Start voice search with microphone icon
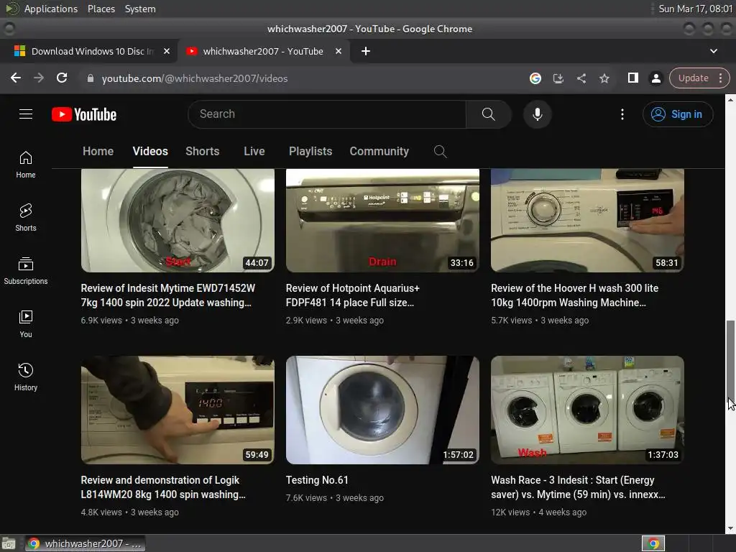The image size is (736, 552). (x=538, y=114)
